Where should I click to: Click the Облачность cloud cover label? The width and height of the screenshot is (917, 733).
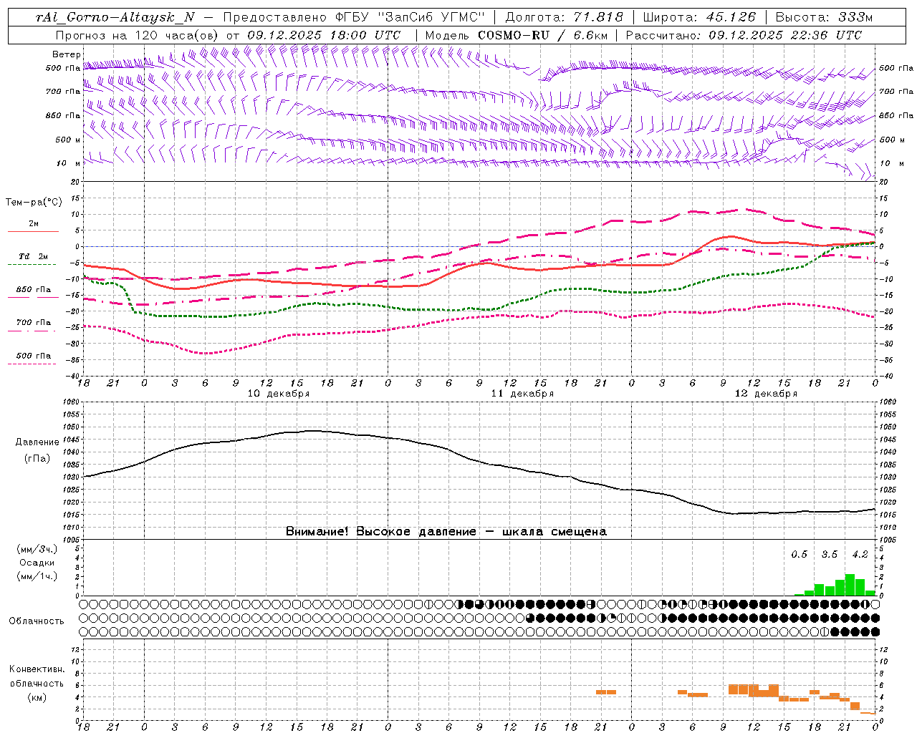click(37, 621)
